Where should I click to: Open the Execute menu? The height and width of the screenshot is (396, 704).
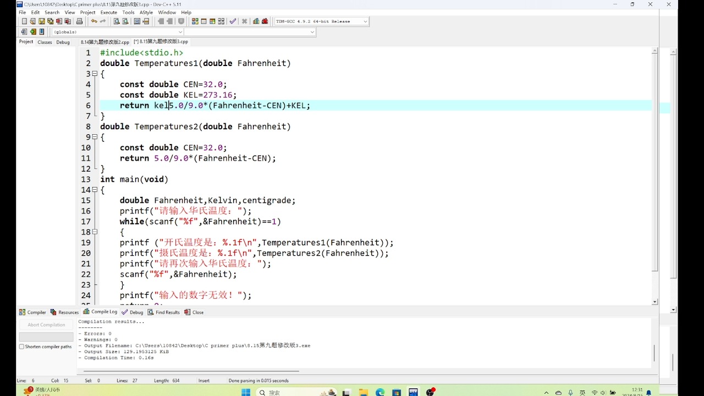click(x=108, y=12)
